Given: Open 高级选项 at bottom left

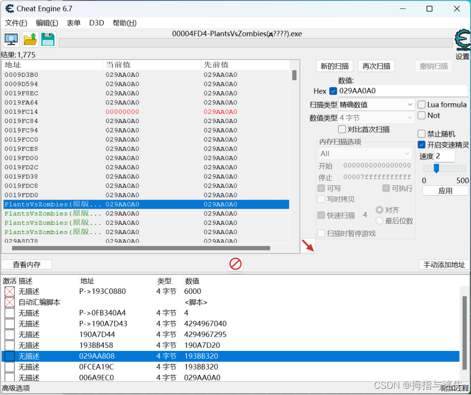Looking at the screenshot, I should [x=16, y=388].
